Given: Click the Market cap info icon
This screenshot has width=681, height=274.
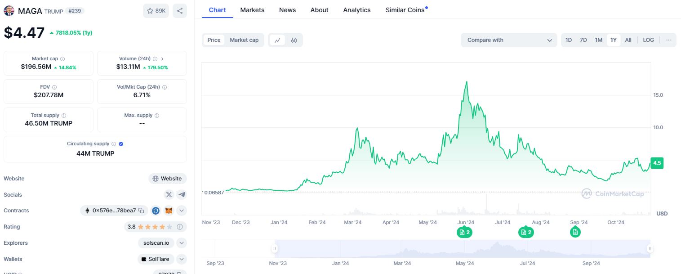Looking at the screenshot, I should (62, 59).
